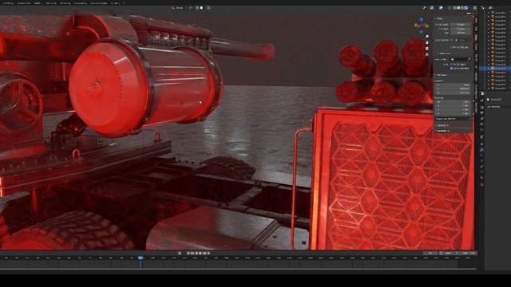
Task: Toggle camera view with the camera icon
Action: pyautogui.click(x=427, y=48)
